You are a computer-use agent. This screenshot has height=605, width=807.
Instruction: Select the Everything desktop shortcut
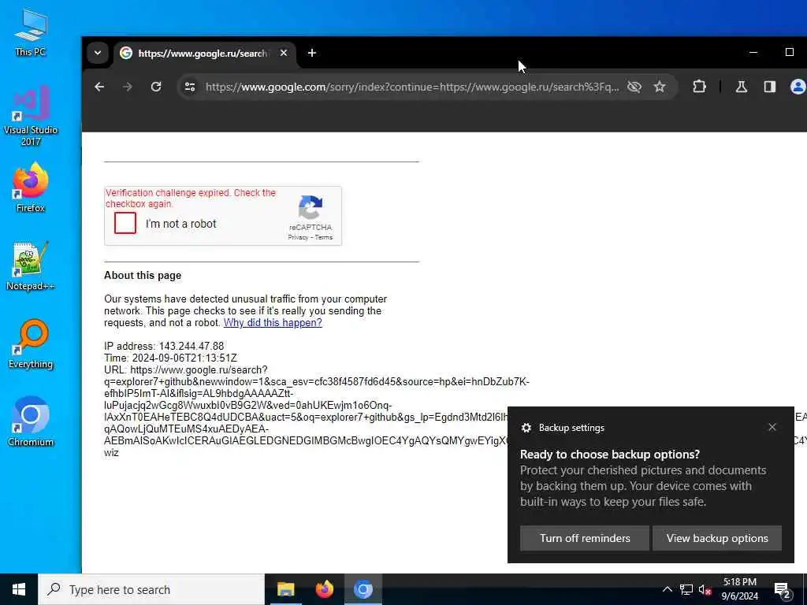click(x=31, y=344)
